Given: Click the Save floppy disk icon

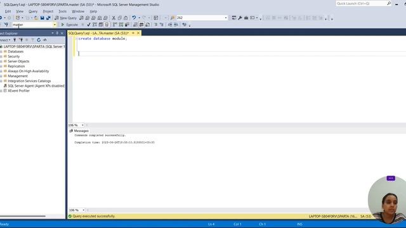Looking at the screenshot, I should 43,18.
